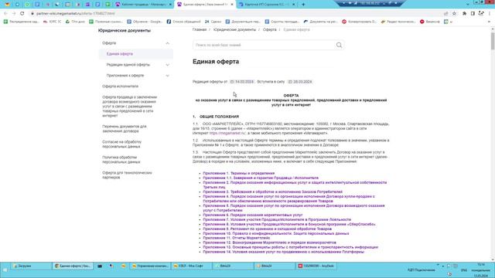Open 'Приложение 14' promotion services link
This screenshot has height=278, width=495.
[x=284, y=252]
